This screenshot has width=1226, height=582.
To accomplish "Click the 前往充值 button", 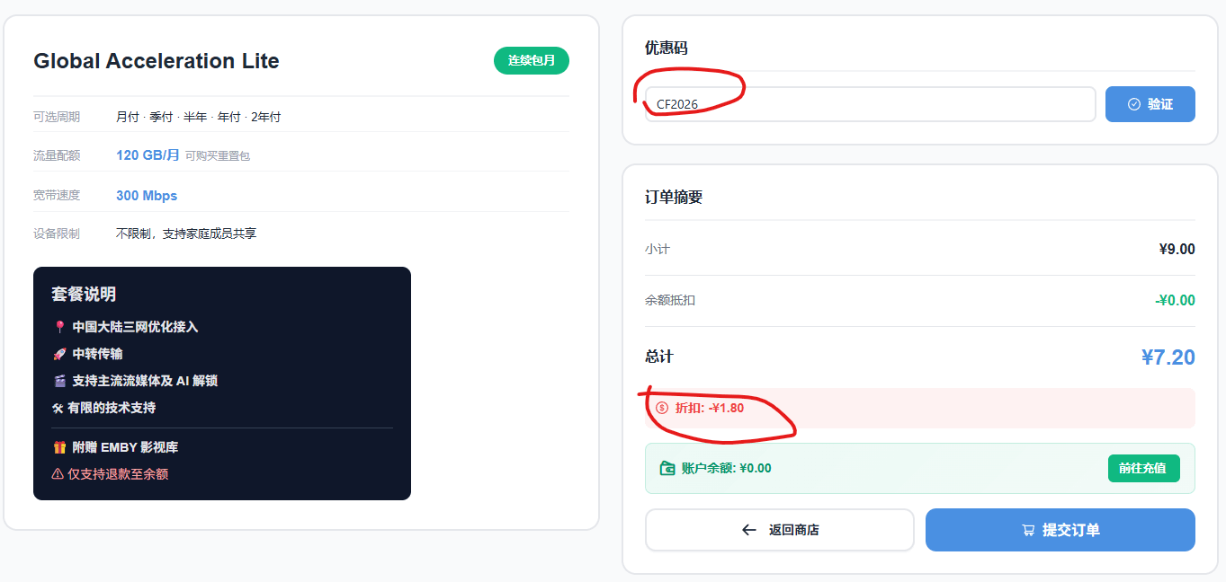I will click(1143, 468).
